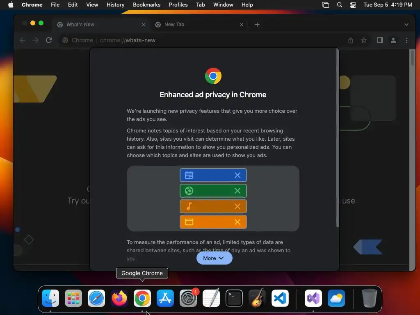This screenshot has width=420, height=315.
Task: Open the Chrome application menu
Action: click(32, 5)
